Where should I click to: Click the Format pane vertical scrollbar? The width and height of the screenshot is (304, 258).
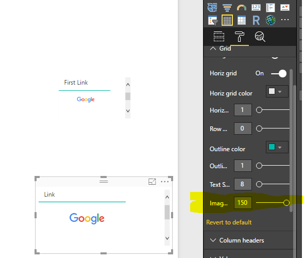pyautogui.click(x=291, y=140)
